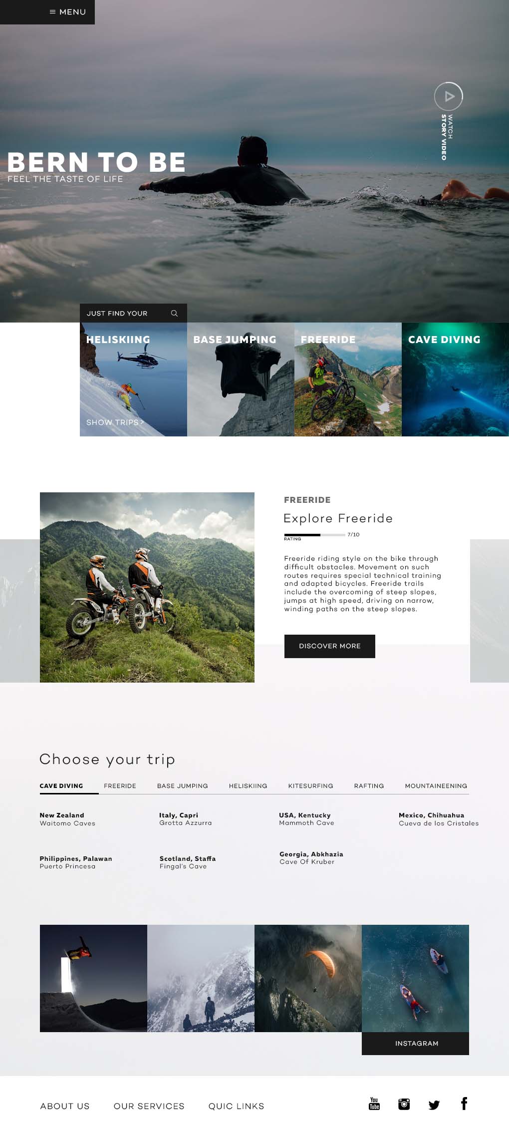Click the Just Find Your search field
The width and height of the screenshot is (509, 1132).
click(x=133, y=313)
